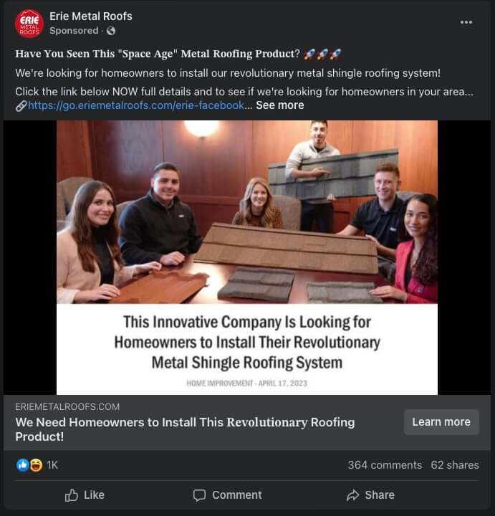Image resolution: width=495 pixels, height=516 pixels.
Task: Click the chain link icon before the URL
Action: pyautogui.click(x=21, y=105)
